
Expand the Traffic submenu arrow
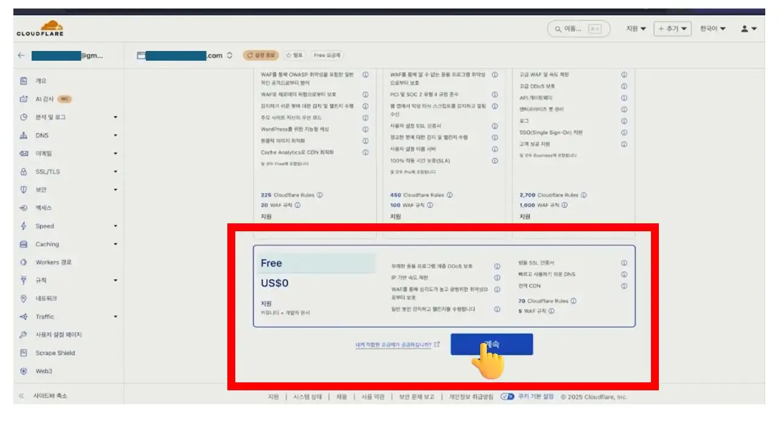click(x=115, y=317)
